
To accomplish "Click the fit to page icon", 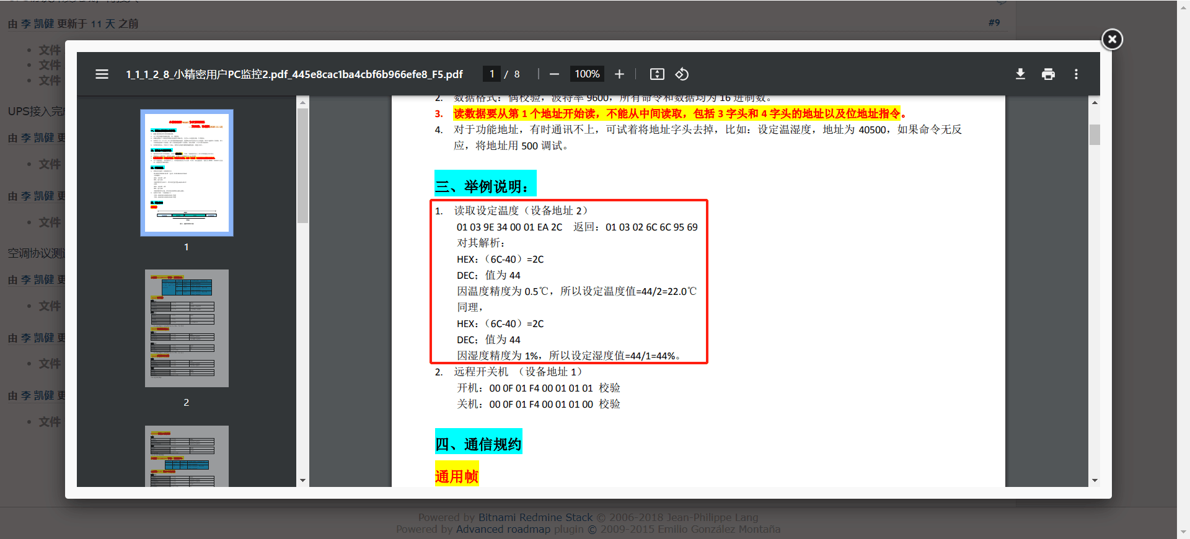I will click(657, 74).
